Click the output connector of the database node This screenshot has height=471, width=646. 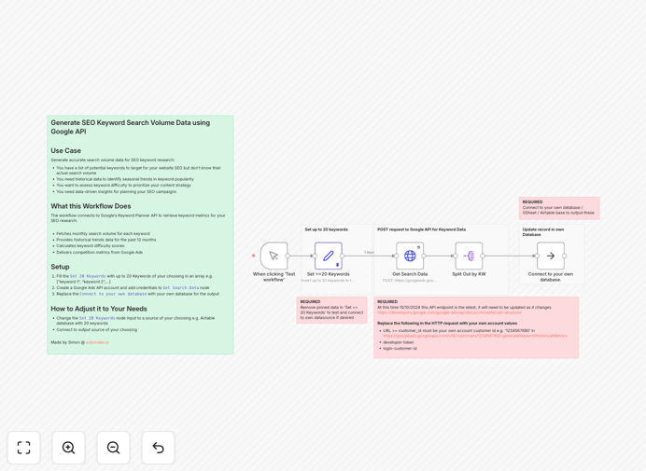click(564, 256)
